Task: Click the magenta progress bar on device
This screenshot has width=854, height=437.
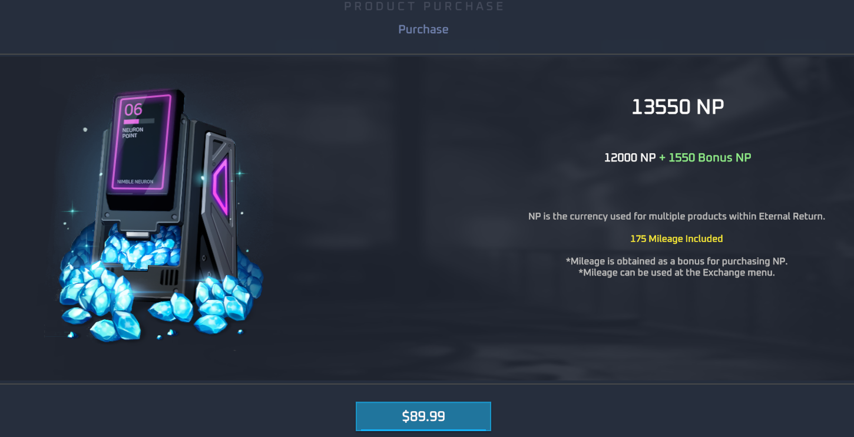Action: 131,121
